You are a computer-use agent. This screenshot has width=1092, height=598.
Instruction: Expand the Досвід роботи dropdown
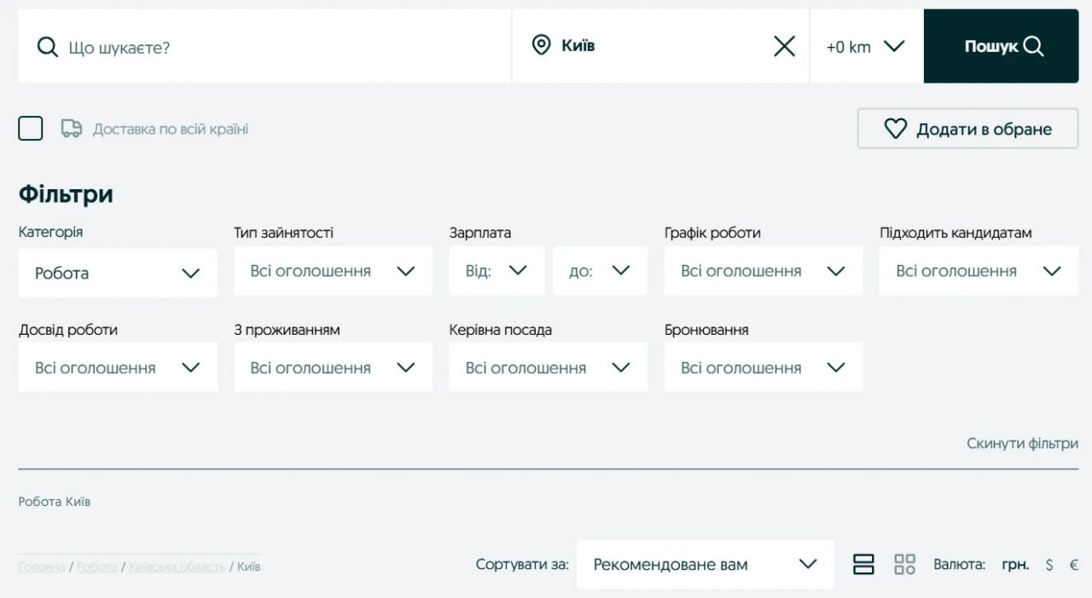click(118, 367)
